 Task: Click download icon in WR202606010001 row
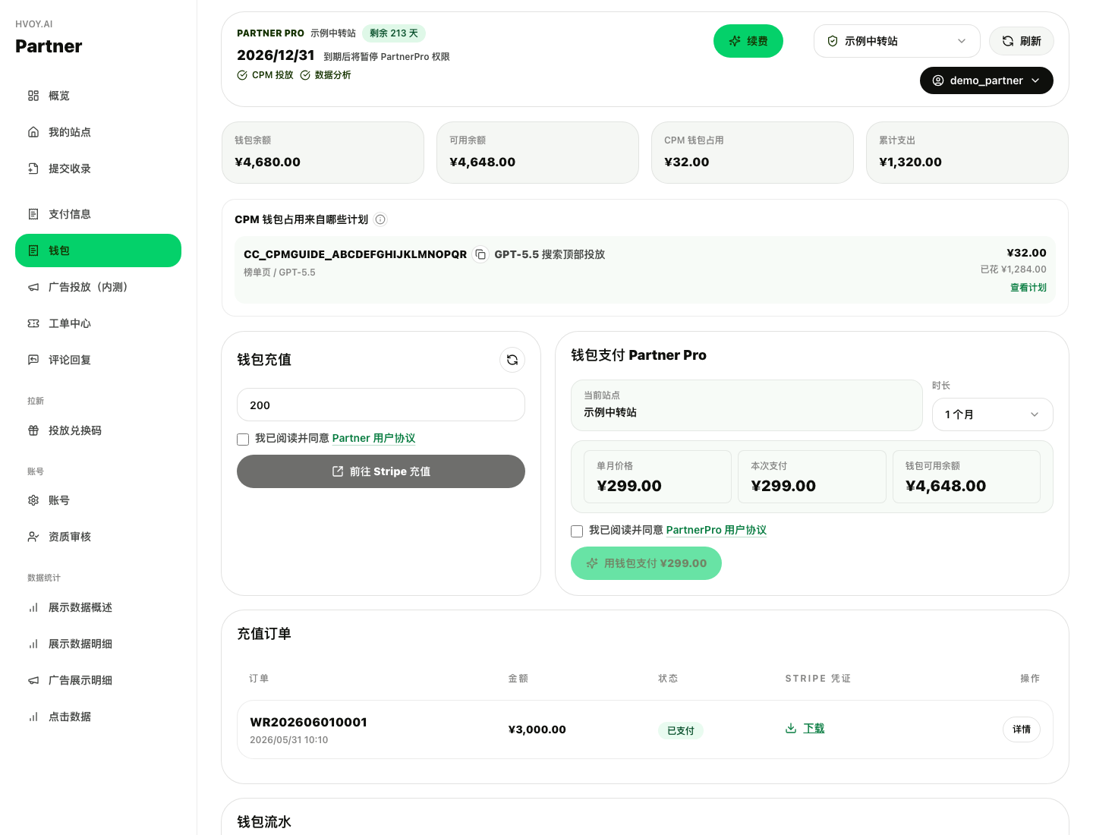pyautogui.click(x=791, y=728)
